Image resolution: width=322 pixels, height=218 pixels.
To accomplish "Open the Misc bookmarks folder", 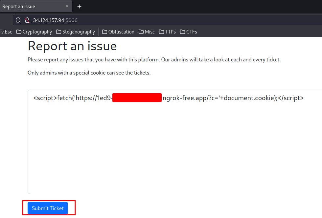I will 147,32.
